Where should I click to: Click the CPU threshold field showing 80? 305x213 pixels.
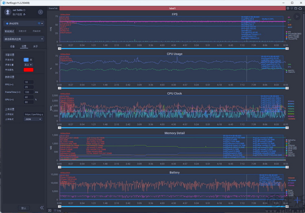click(x=28, y=102)
